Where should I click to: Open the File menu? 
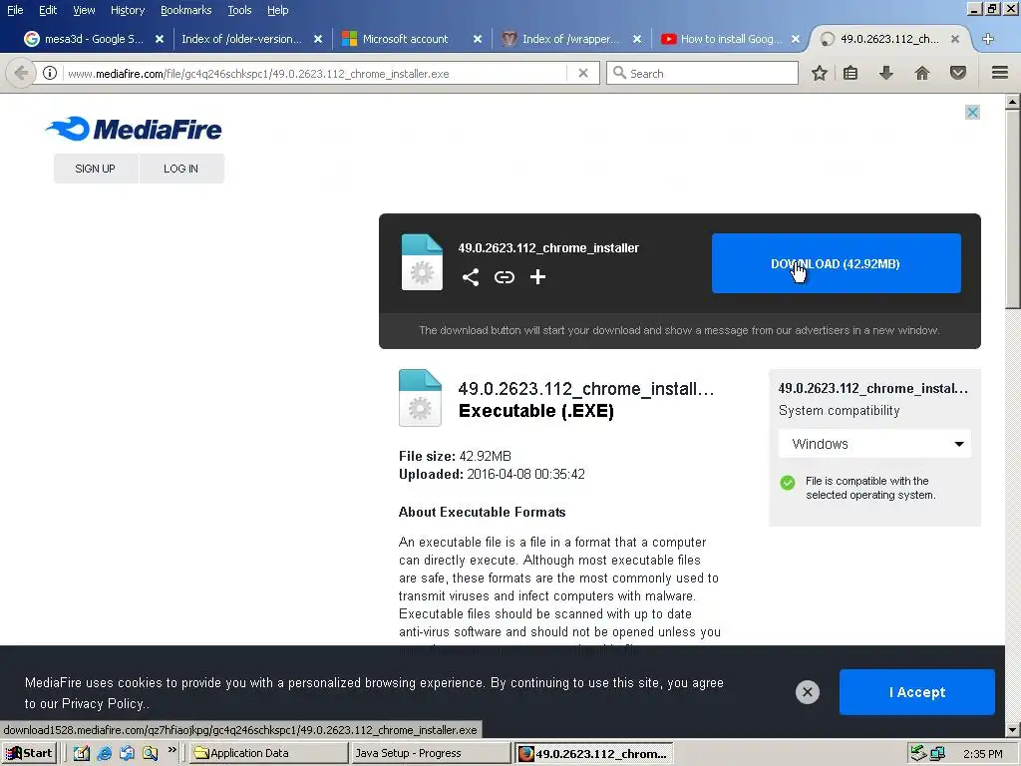click(x=14, y=10)
